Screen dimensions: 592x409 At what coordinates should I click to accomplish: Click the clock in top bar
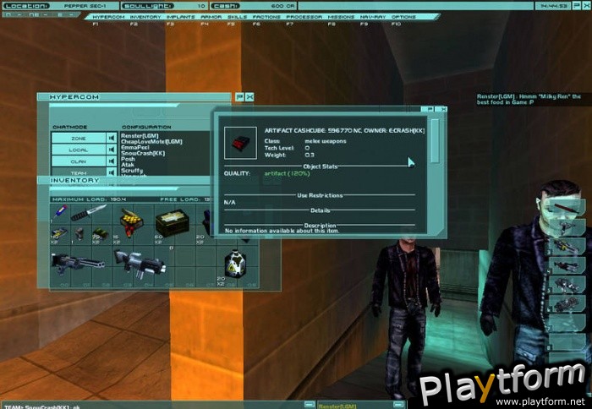(x=553, y=6)
